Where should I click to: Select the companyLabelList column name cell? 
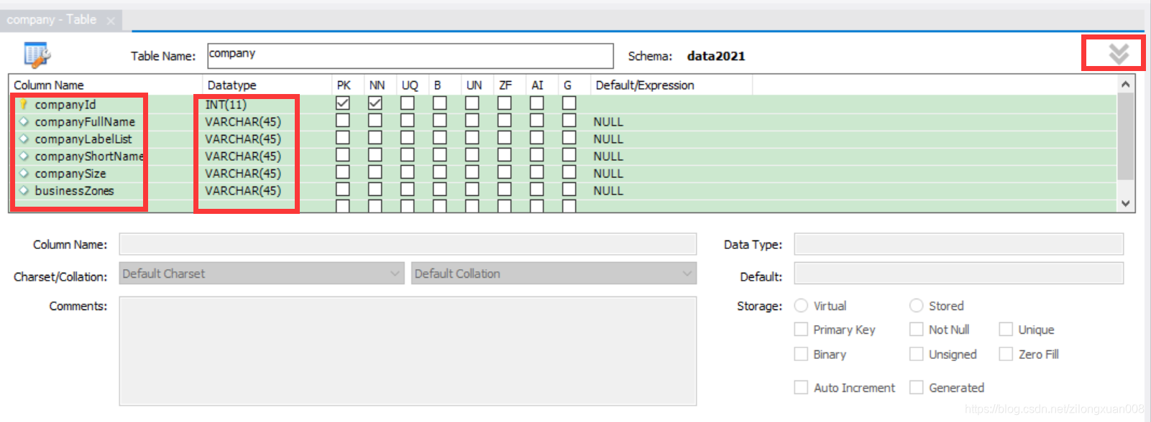point(83,139)
